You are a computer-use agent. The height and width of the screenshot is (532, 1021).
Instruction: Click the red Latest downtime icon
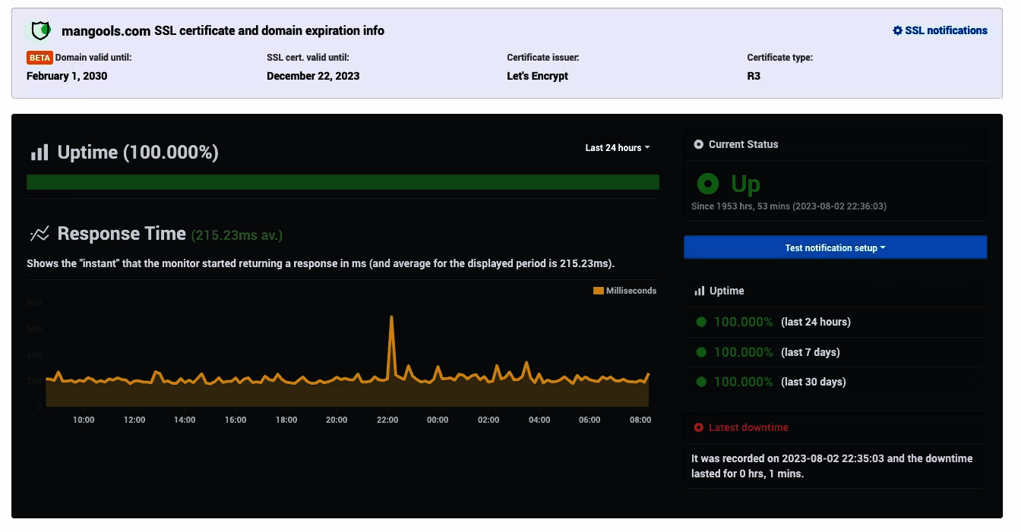pyautogui.click(x=699, y=427)
